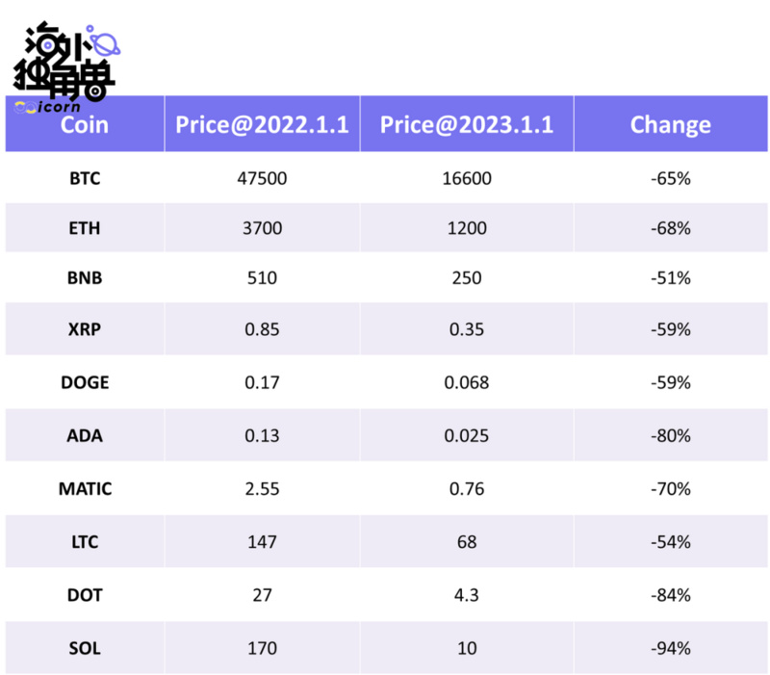Select the DOT coin cell
The height and width of the screenshot is (675, 770).
85,595
